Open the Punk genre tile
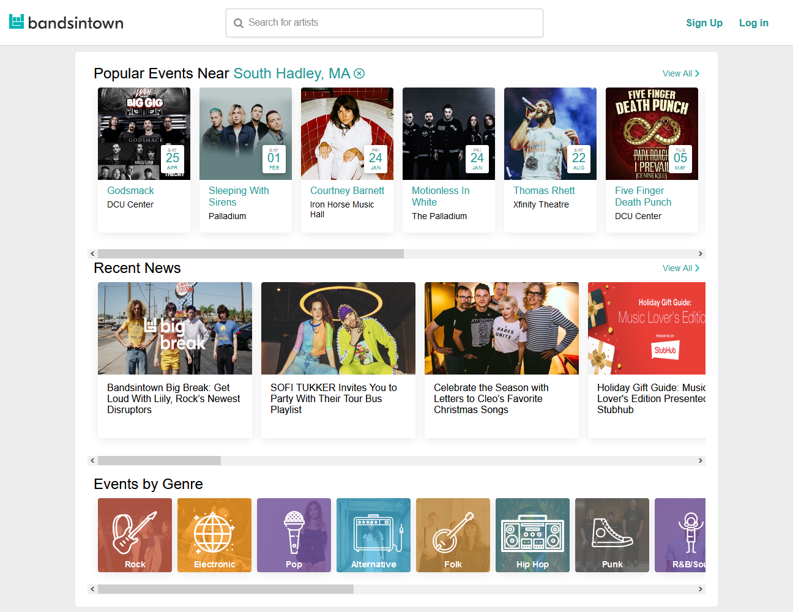Viewport: 793px width, 612px height. tap(612, 535)
